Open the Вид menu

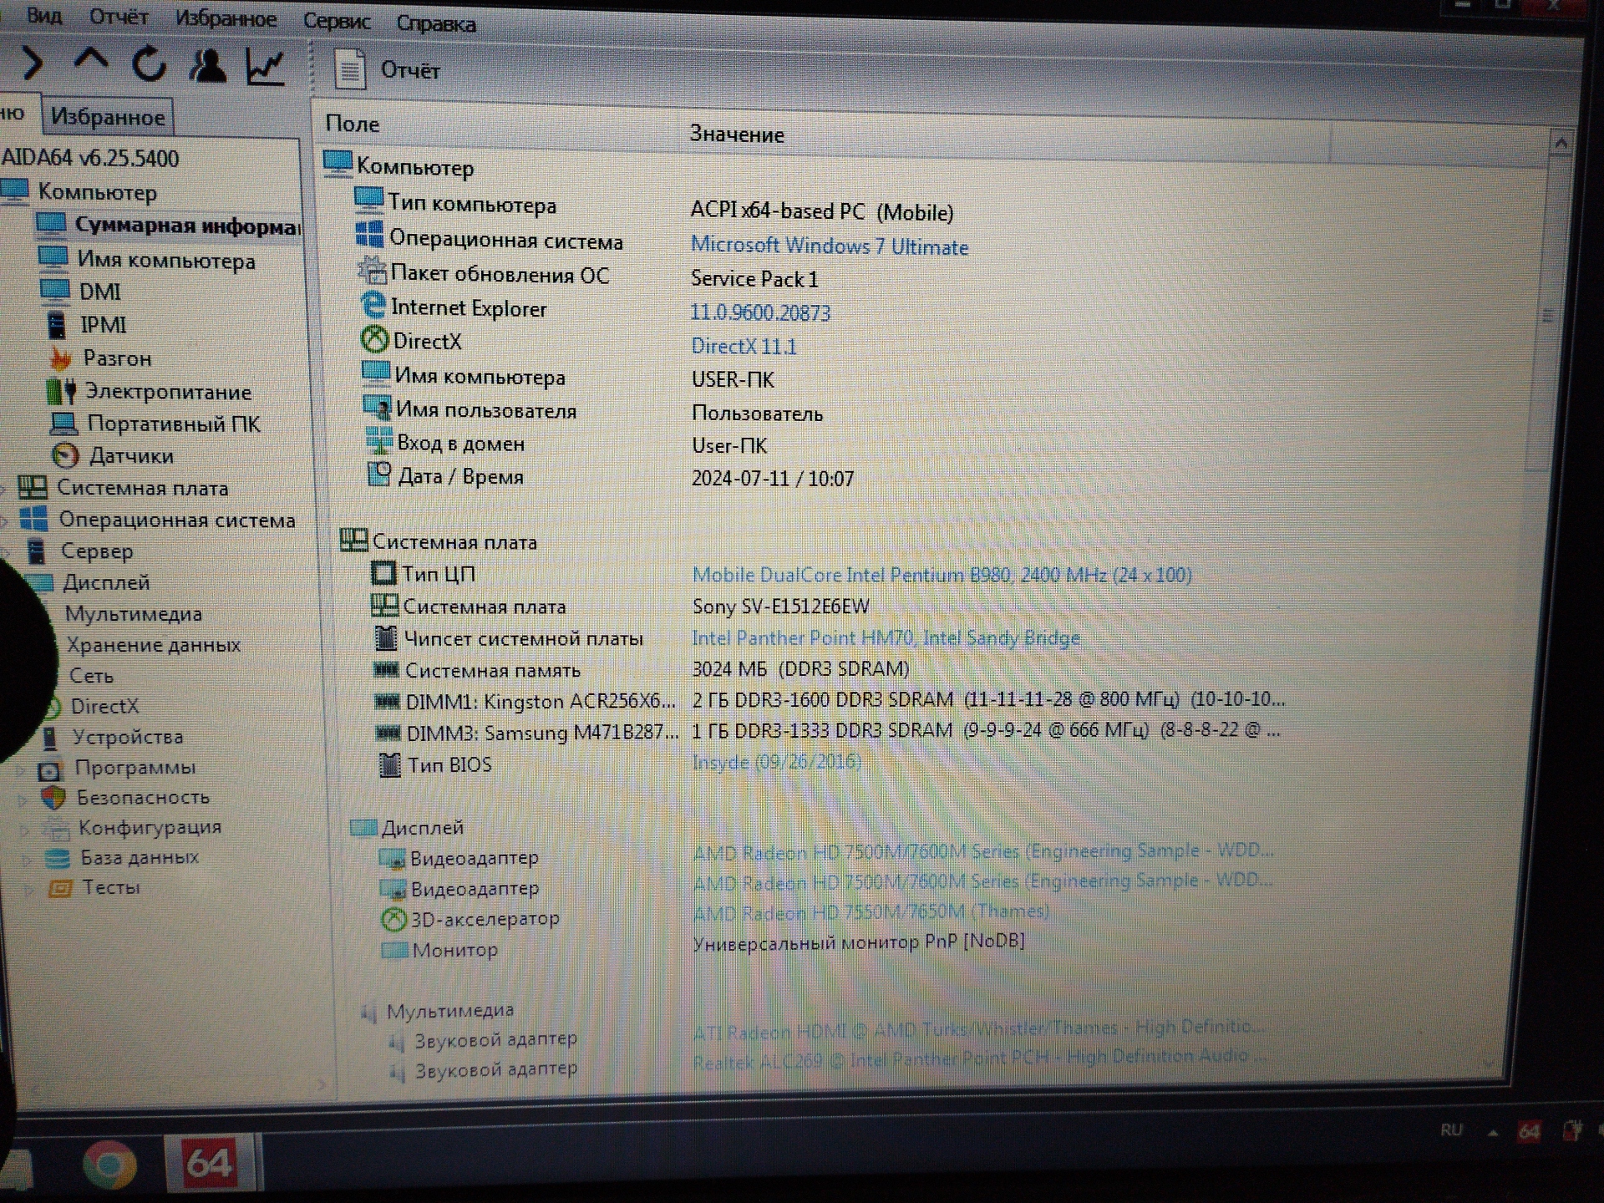pyautogui.click(x=44, y=15)
